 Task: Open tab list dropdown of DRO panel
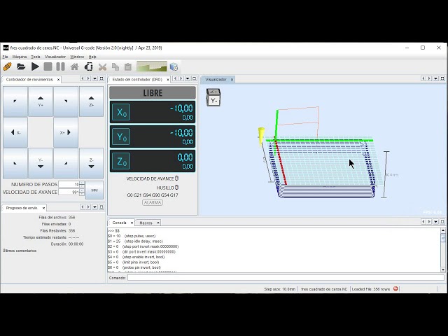[188, 78]
